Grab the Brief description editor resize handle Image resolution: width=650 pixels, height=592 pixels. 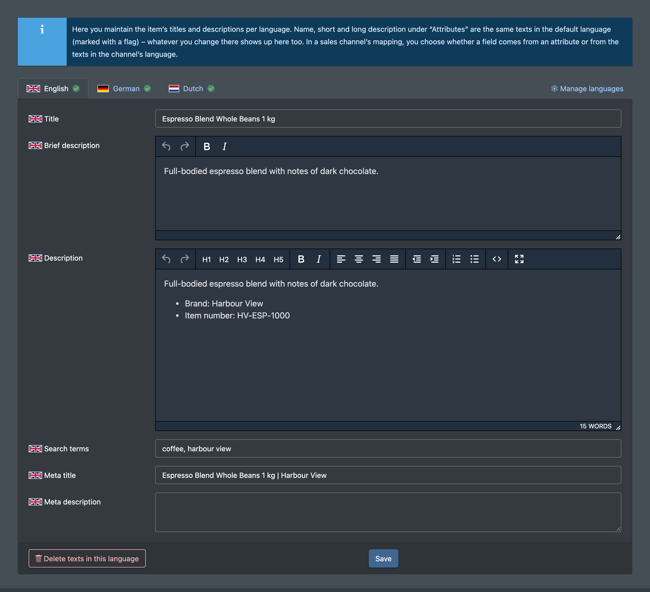[x=618, y=237]
